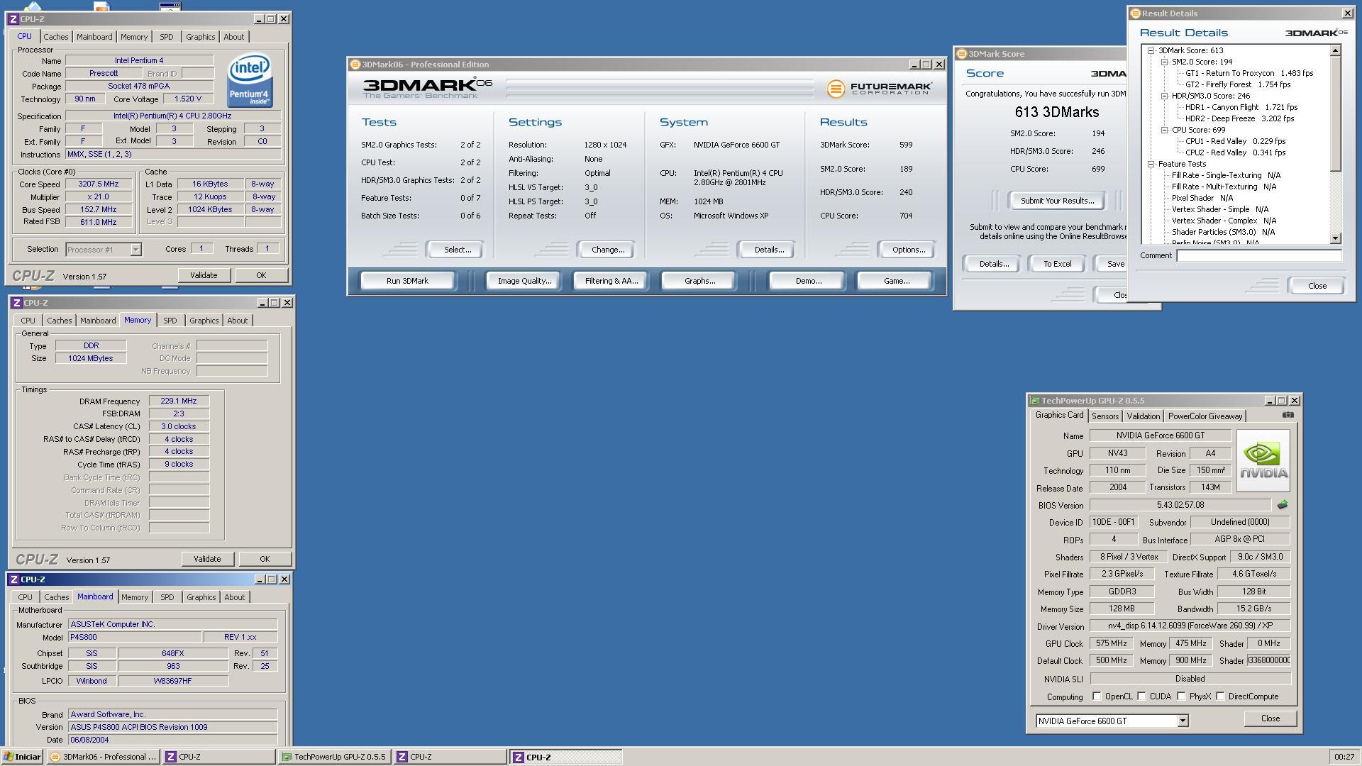Click the CPU-Z title bar icon of the Mainboard window

tap(13, 579)
